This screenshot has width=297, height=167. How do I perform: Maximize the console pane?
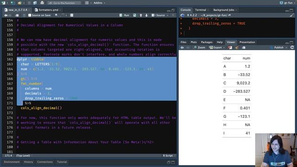pyautogui.click(x=291, y=10)
